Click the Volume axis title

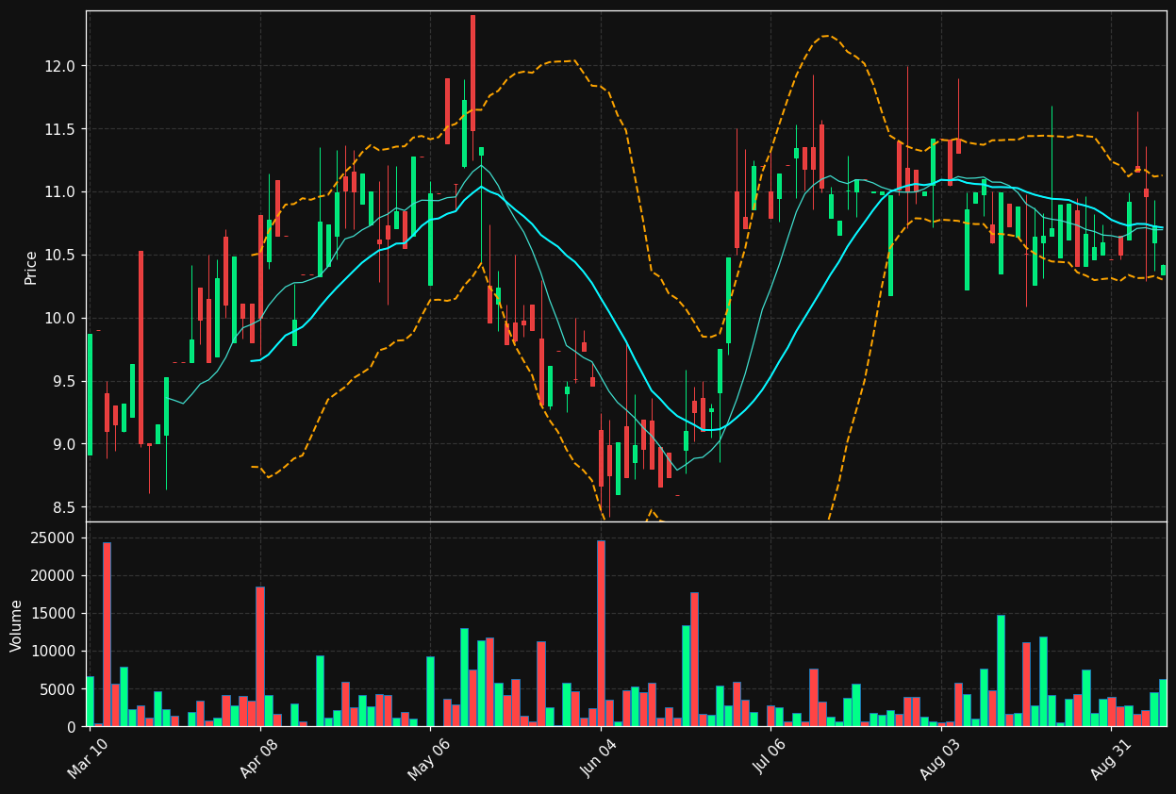tap(16, 625)
